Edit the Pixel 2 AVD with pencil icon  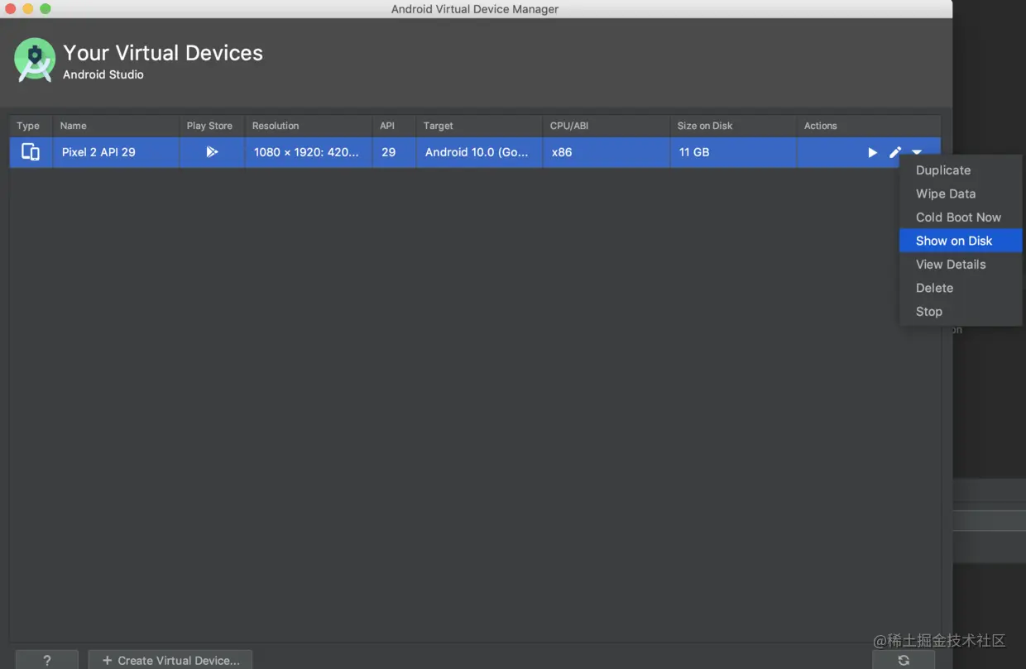(x=895, y=152)
